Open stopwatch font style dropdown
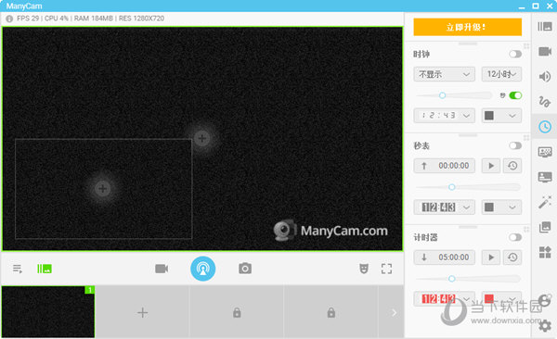557x339 pixels. (444, 207)
